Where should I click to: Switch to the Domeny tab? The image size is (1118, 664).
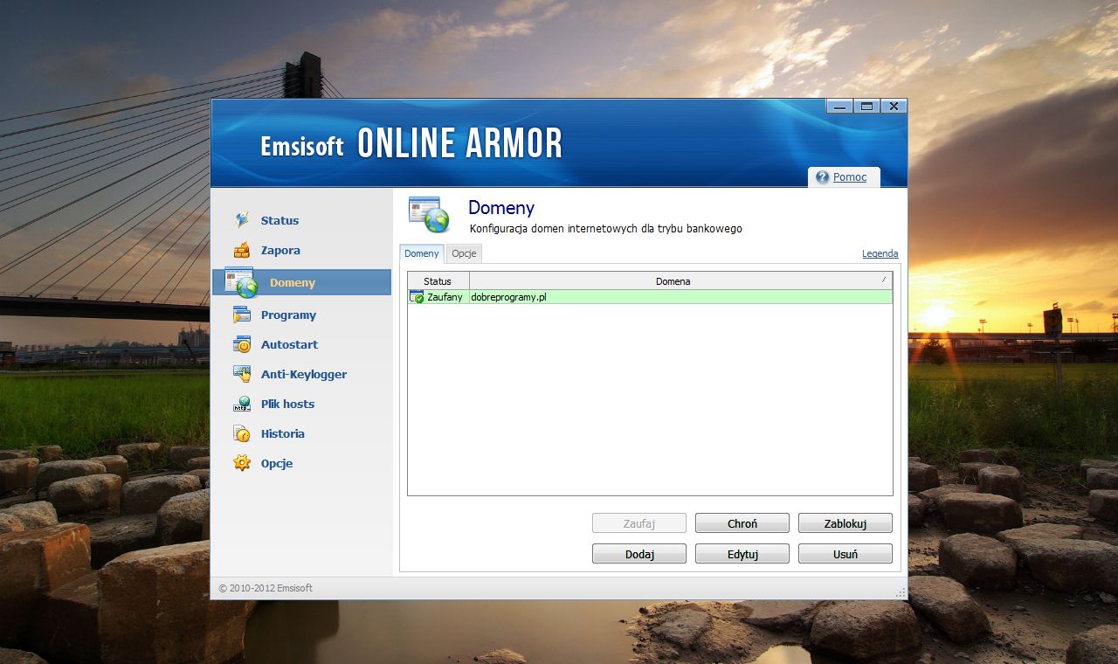coord(422,253)
